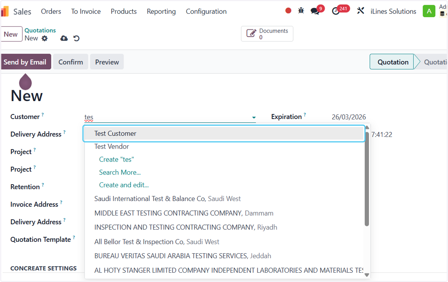The height and width of the screenshot is (282, 448).
Task: Select INSPECTION AND TESTING CONTRACTING COMPANY, Riyadh
Action: pos(224,228)
